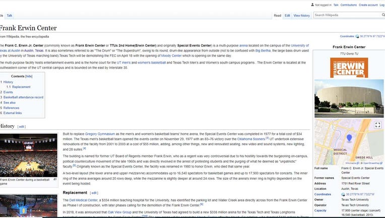Open the Big Bertha link
Screen dimensions: 385x218
click(x=263, y=50)
